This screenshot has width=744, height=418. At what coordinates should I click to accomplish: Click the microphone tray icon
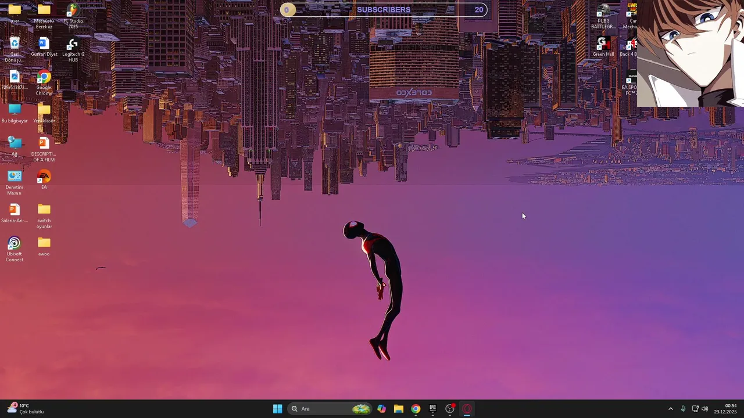point(683,409)
